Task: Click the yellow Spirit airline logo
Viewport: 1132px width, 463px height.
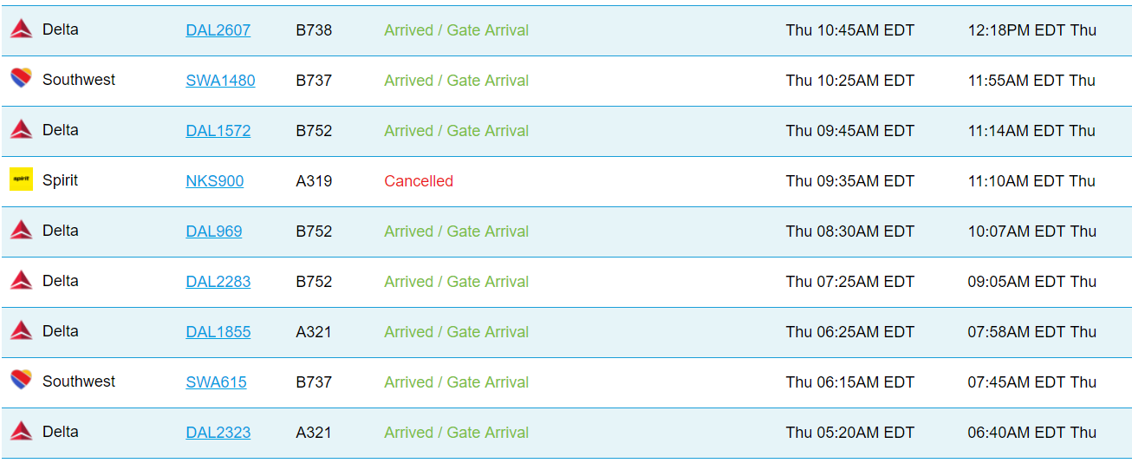Action: point(21,179)
